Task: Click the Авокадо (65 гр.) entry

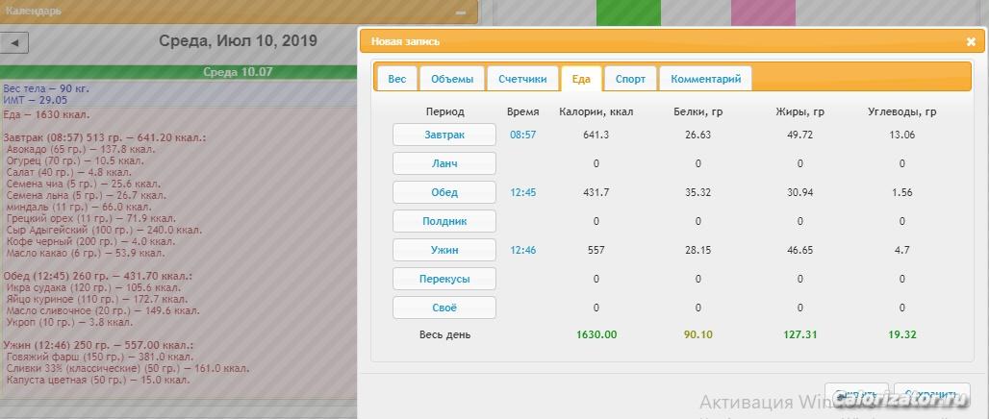Action: pyautogui.click(x=81, y=149)
